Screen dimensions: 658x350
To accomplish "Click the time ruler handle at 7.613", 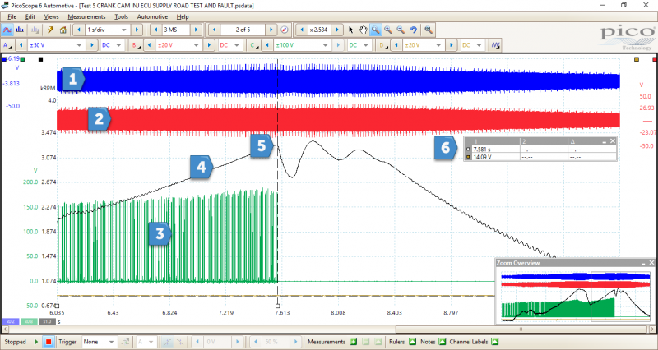I will (x=278, y=305).
